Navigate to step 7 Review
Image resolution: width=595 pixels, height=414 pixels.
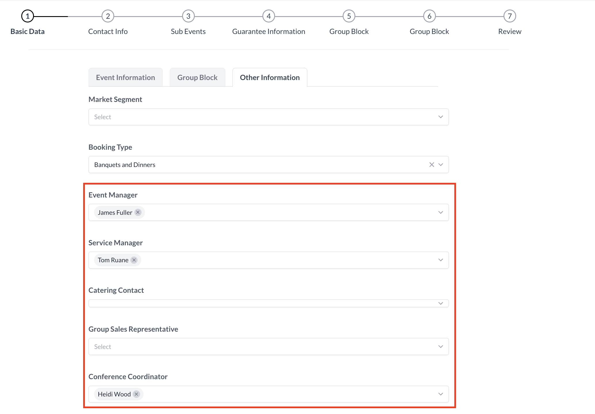click(510, 16)
